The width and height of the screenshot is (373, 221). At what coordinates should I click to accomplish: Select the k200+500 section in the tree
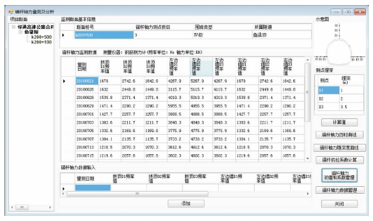[x=41, y=37]
